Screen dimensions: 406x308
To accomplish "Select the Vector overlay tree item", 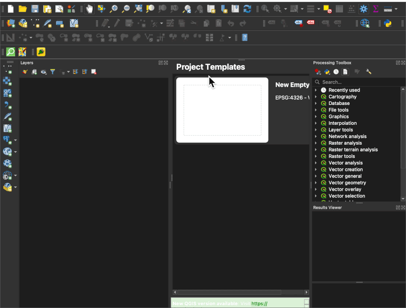I will point(345,189).
